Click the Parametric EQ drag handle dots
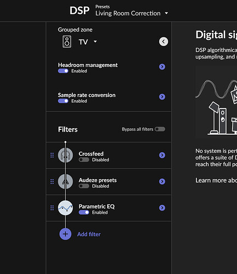 pos(52,208)
